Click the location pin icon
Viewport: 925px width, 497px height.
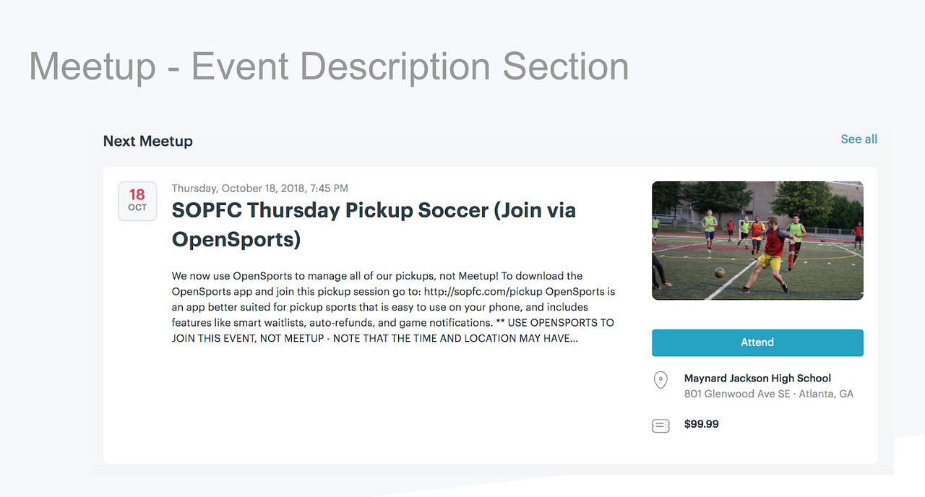[661, 380]
